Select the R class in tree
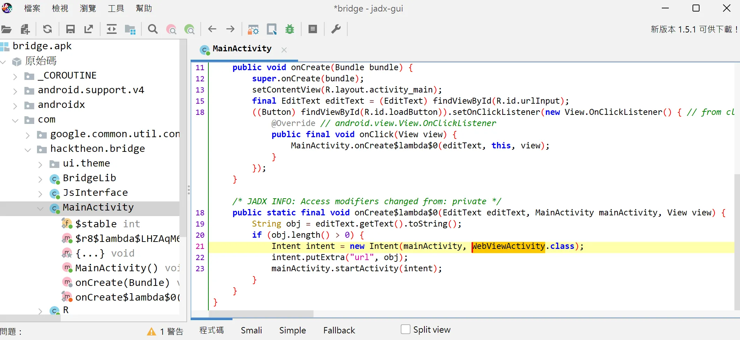Image resolution: width=740 pixels, height=340 pixels. [66, 310]
